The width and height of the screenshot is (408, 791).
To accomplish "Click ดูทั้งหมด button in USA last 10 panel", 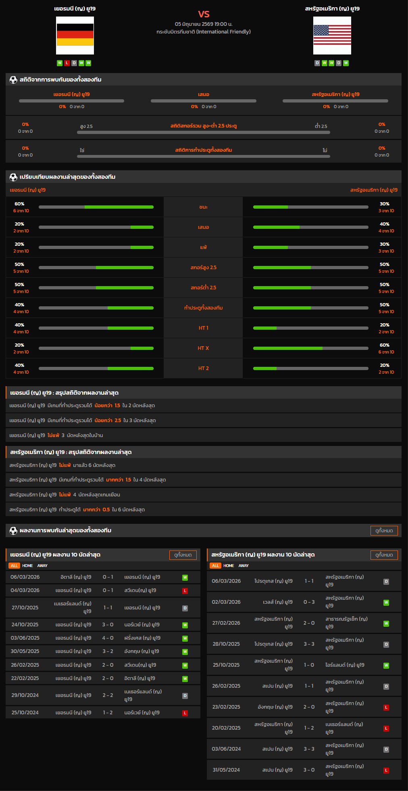I will click(x=384, y=555).
